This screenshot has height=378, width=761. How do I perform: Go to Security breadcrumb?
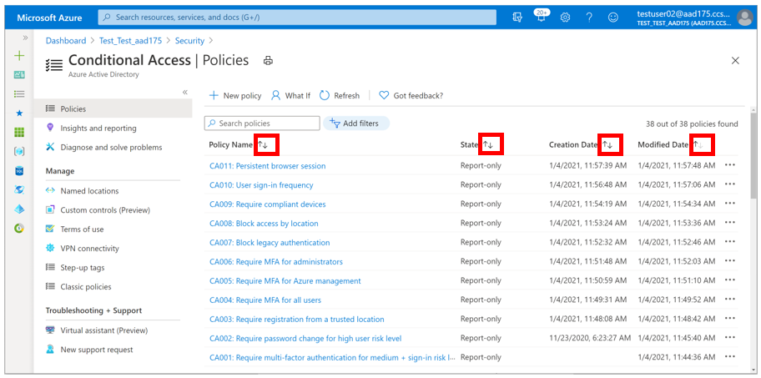coord(189,41)
